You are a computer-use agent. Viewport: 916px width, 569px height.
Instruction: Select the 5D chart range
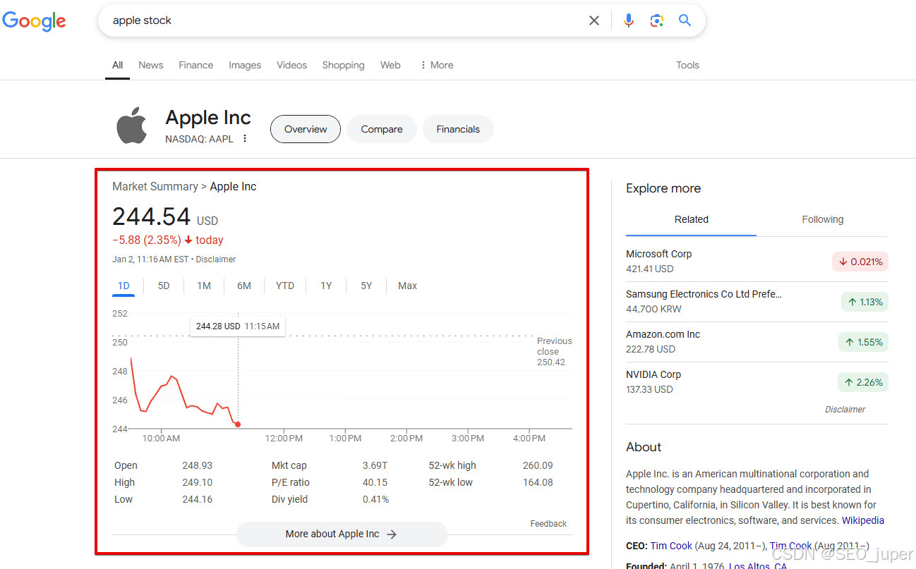coord(164,286)
